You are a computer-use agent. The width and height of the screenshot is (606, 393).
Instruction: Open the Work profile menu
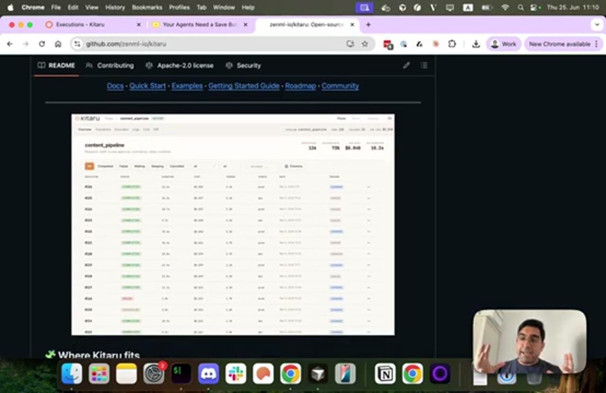coord(504,44)
